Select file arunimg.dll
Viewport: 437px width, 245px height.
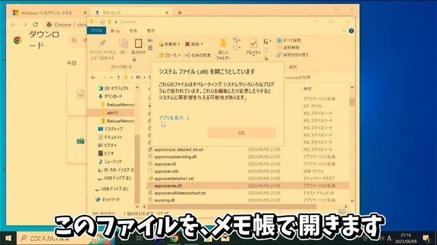(x=165, y=200)
